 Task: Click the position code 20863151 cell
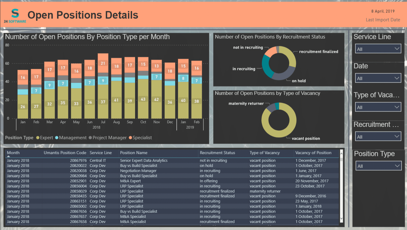[x=78, y=201]
